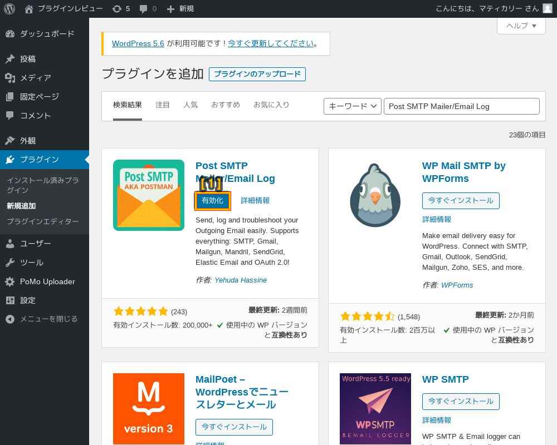Select the 検索結果 tab
The width and height of the screenshot is (557, 445).
(127, 105)
